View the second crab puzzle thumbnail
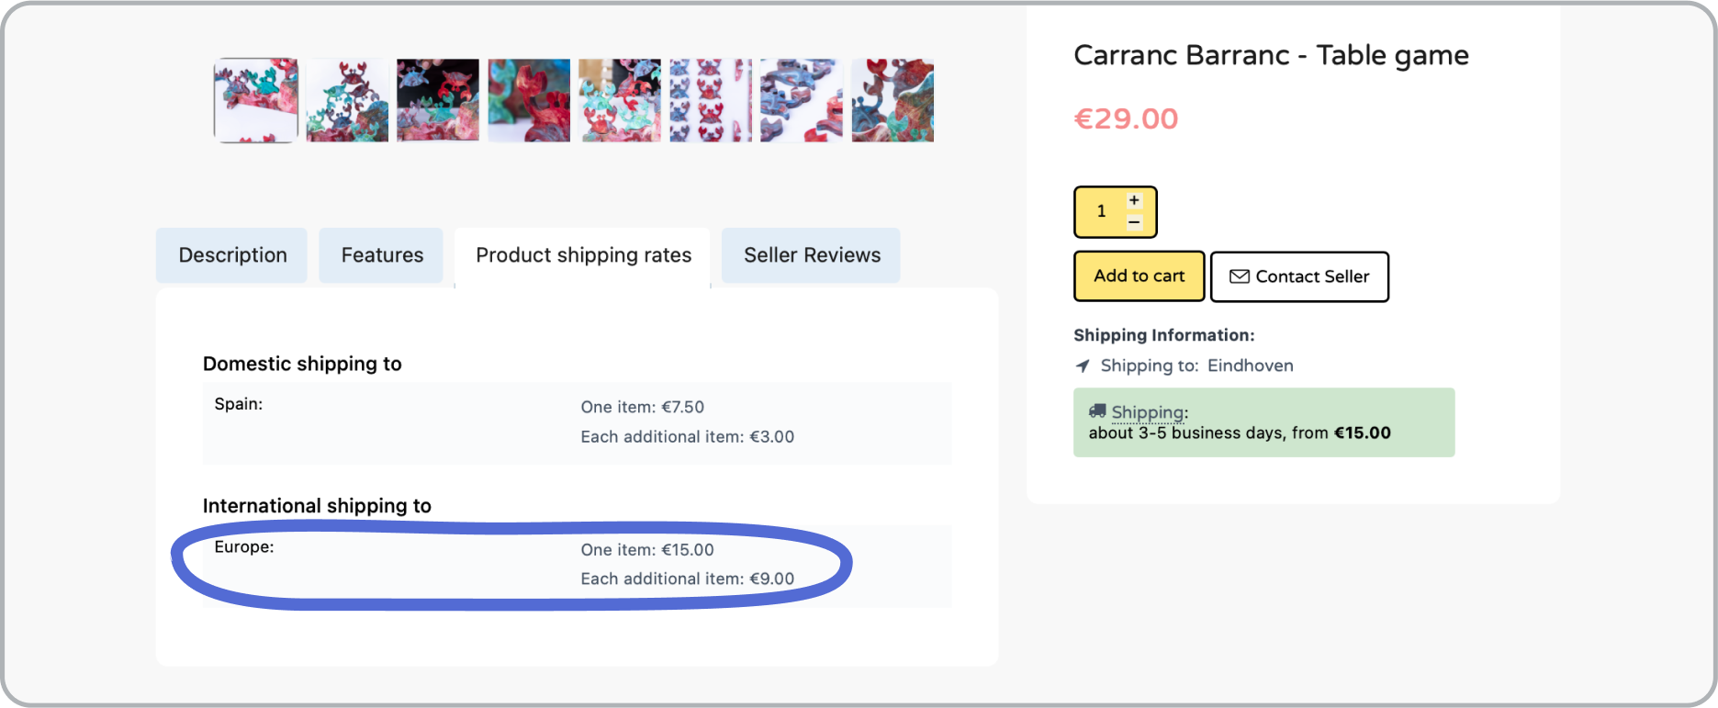 pyautogui.click(x=347, y=101)
